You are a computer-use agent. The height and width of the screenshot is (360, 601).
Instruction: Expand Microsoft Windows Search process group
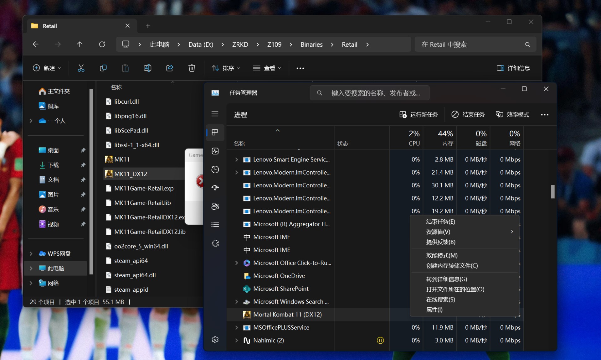click(x=237, y=302)
